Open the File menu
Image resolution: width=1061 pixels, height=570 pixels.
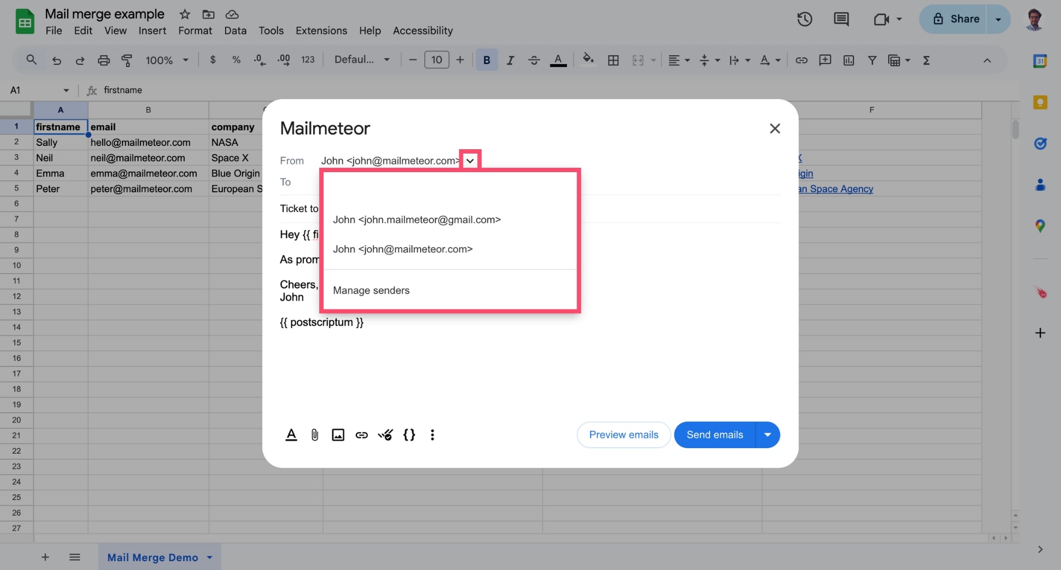(x=54, y=31)
